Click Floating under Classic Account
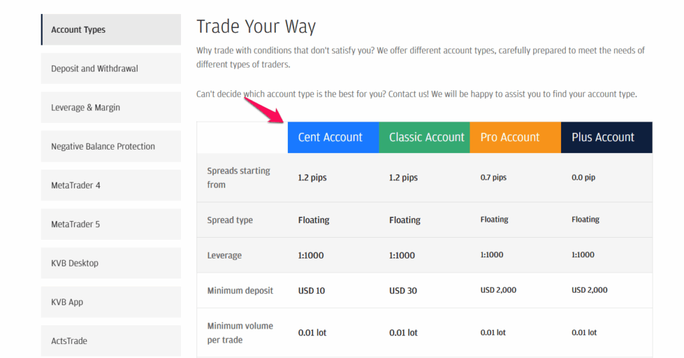 tap(405, 220)
